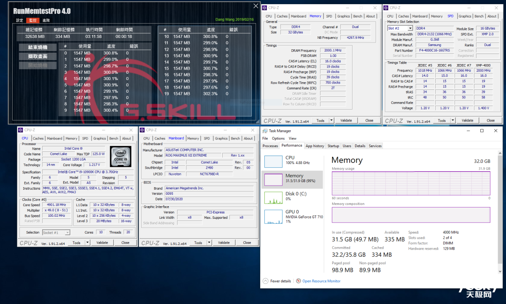Viewport: 506px width, 304px height.
Task: Select the 設定 tab in RunMemtestPro
Action: (20, 20)
